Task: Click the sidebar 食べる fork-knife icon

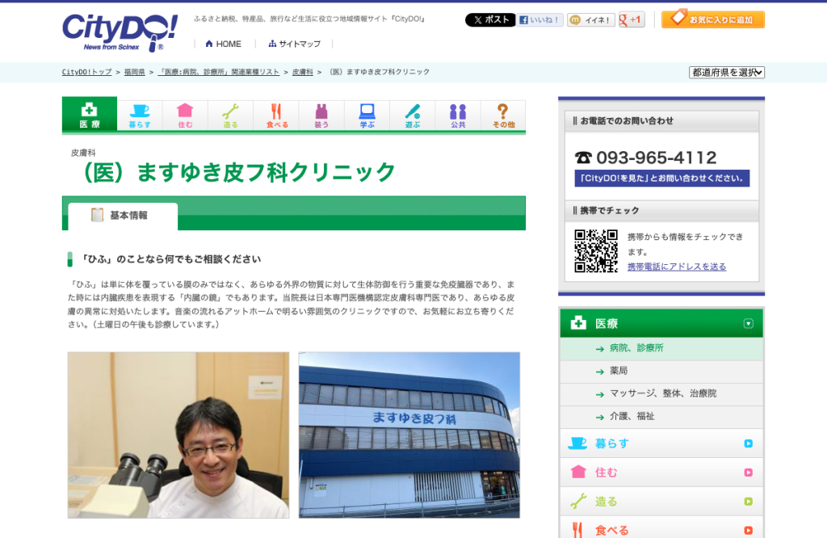Action: [x=577, y=530]
